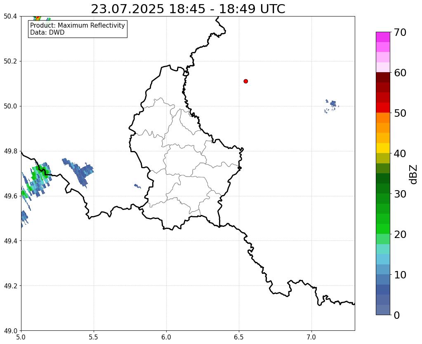Click the 60 dBZ colorbar tick label

click(400, 73)
